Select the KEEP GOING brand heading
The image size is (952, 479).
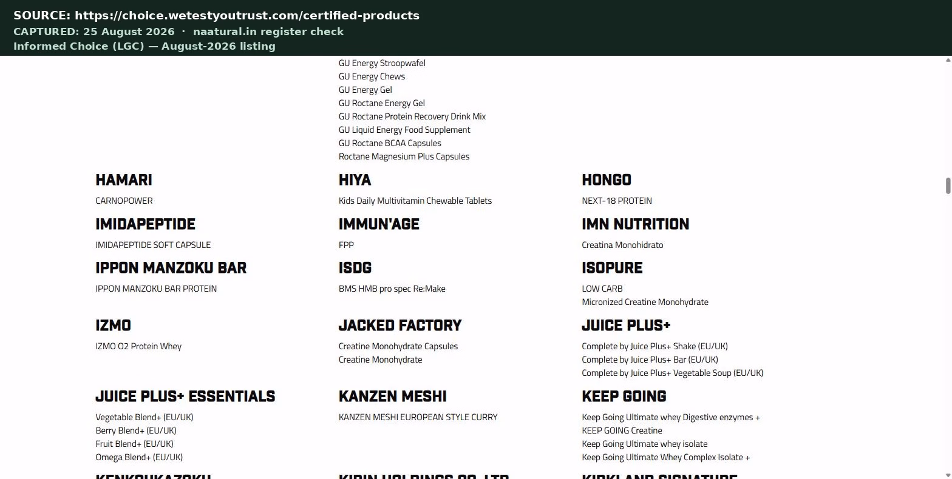[624, 397]
